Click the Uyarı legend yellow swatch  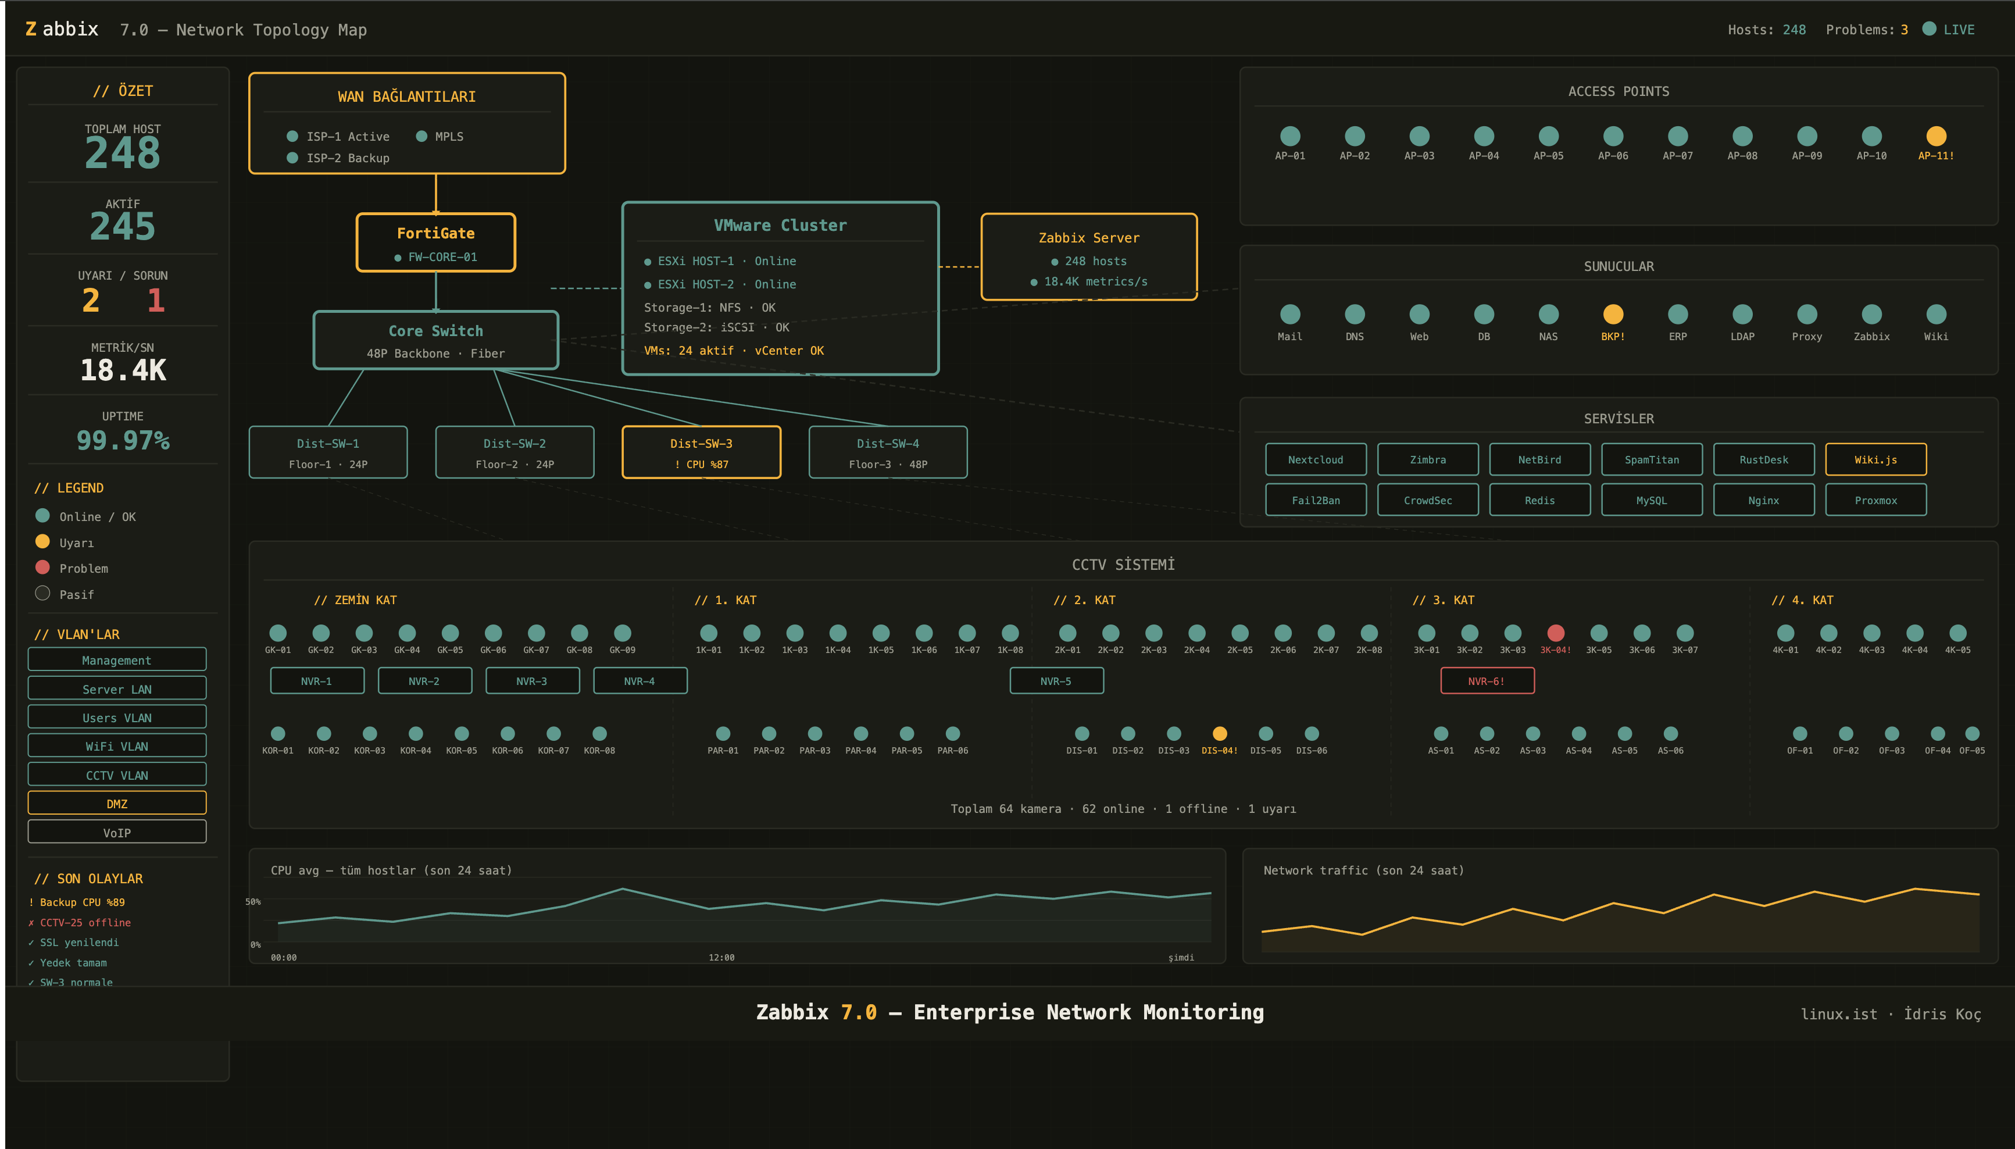(42, 541)
